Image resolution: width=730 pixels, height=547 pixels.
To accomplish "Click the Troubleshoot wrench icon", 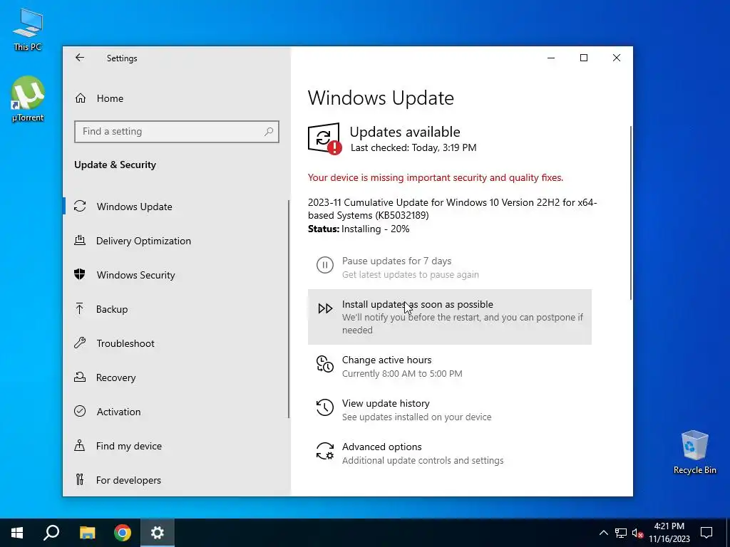I will click(80, 343).
